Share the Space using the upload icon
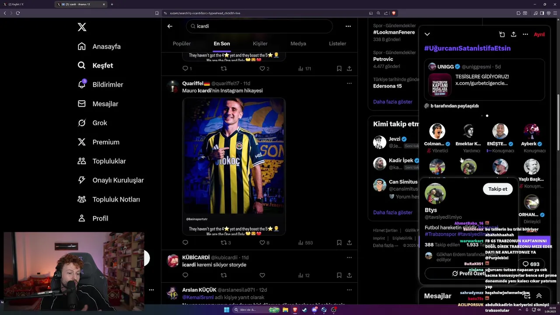This screenshot has width=560, height=315. 514,34
